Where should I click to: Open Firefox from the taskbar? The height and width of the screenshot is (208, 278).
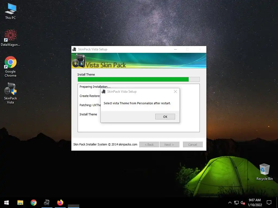[x=60, y=203]
